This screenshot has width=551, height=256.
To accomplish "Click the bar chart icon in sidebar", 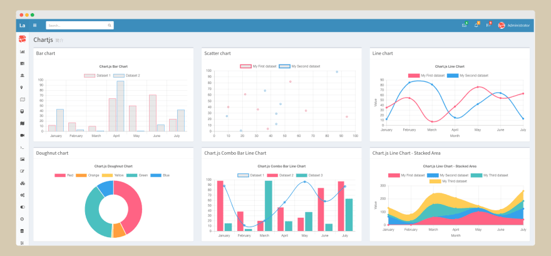I will point(23,51).
